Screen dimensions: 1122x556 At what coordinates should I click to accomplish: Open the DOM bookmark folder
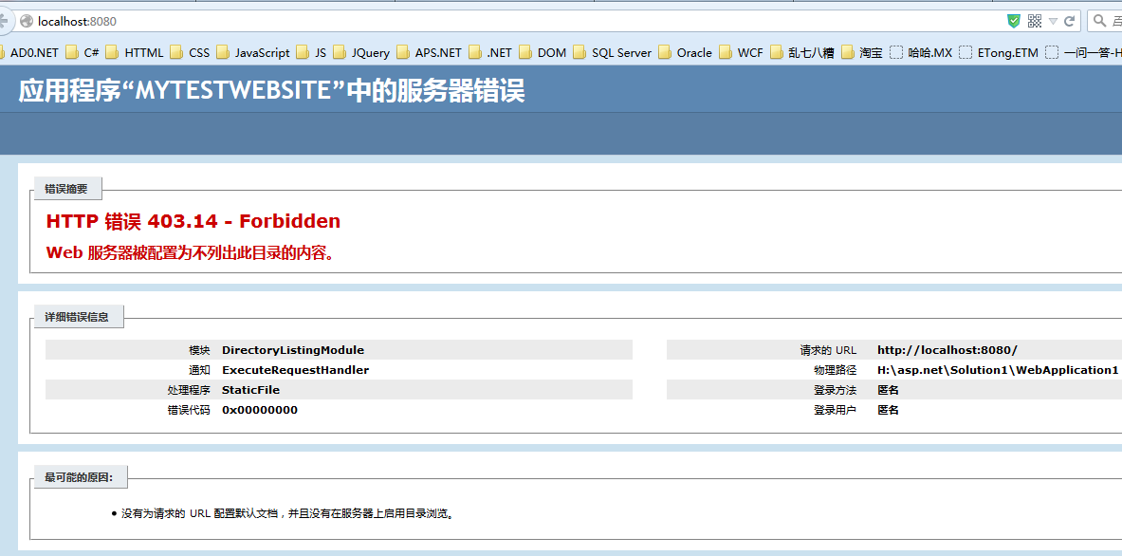[543, 52]
